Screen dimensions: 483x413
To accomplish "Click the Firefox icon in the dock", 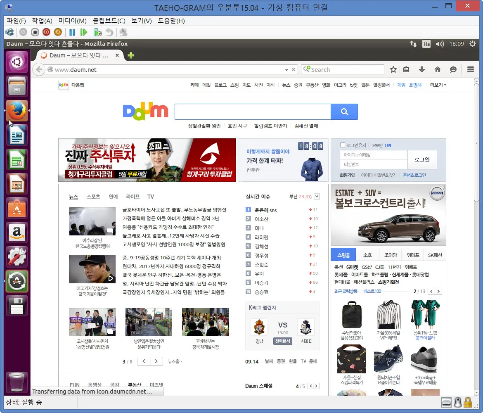I will pyautogui.click(x=17, y=111).
